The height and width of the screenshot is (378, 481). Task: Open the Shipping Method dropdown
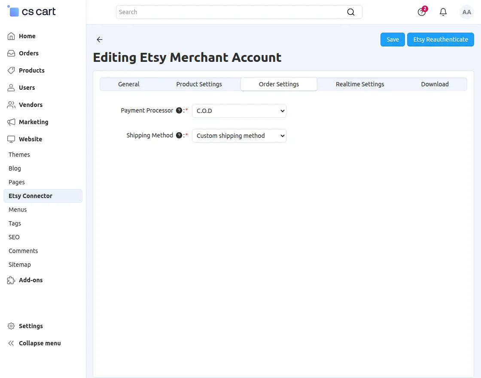(239, 136)
